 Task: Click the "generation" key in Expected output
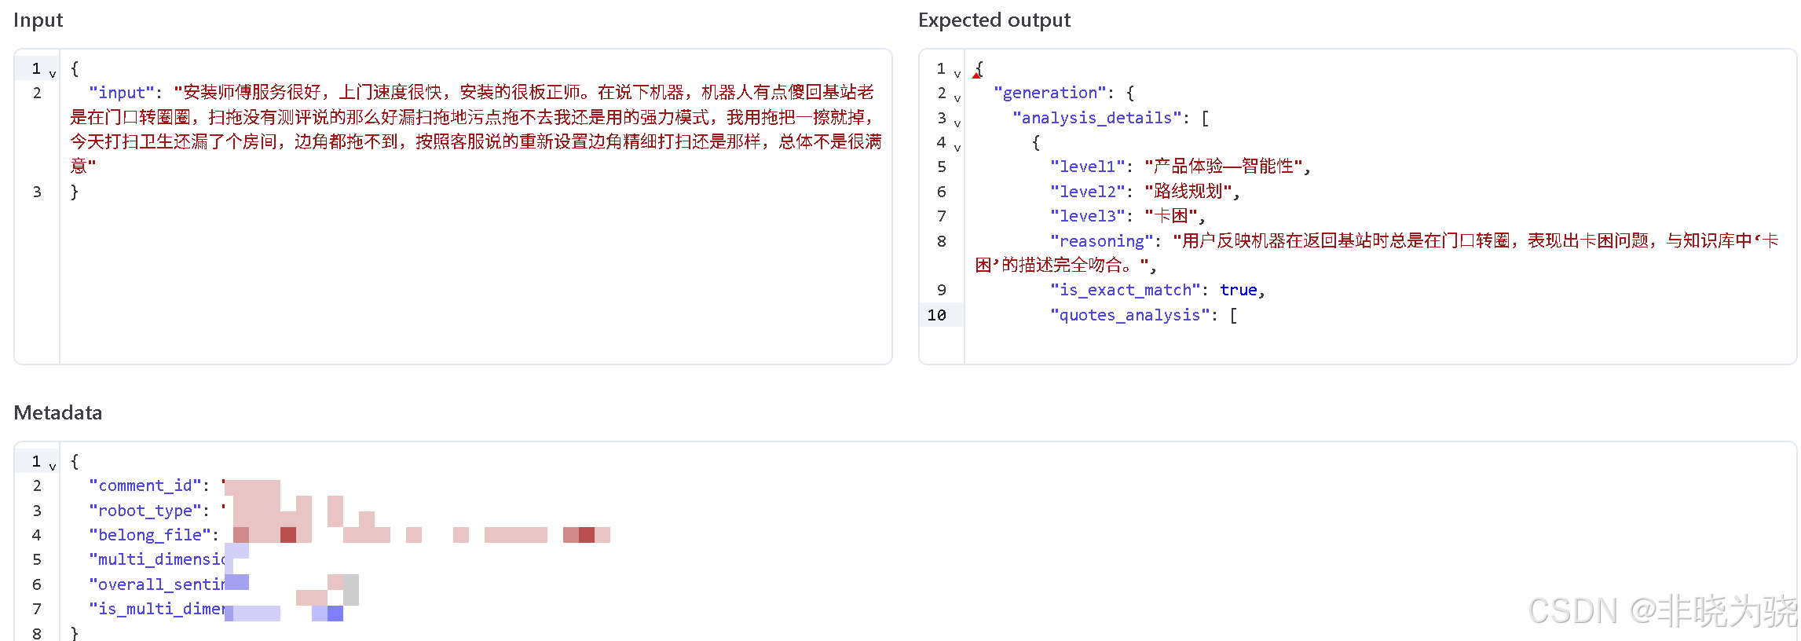pyautogui.click(x=1050, y=93)
